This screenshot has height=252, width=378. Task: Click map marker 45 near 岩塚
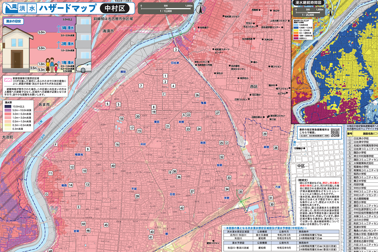click(x=106, y=225)
